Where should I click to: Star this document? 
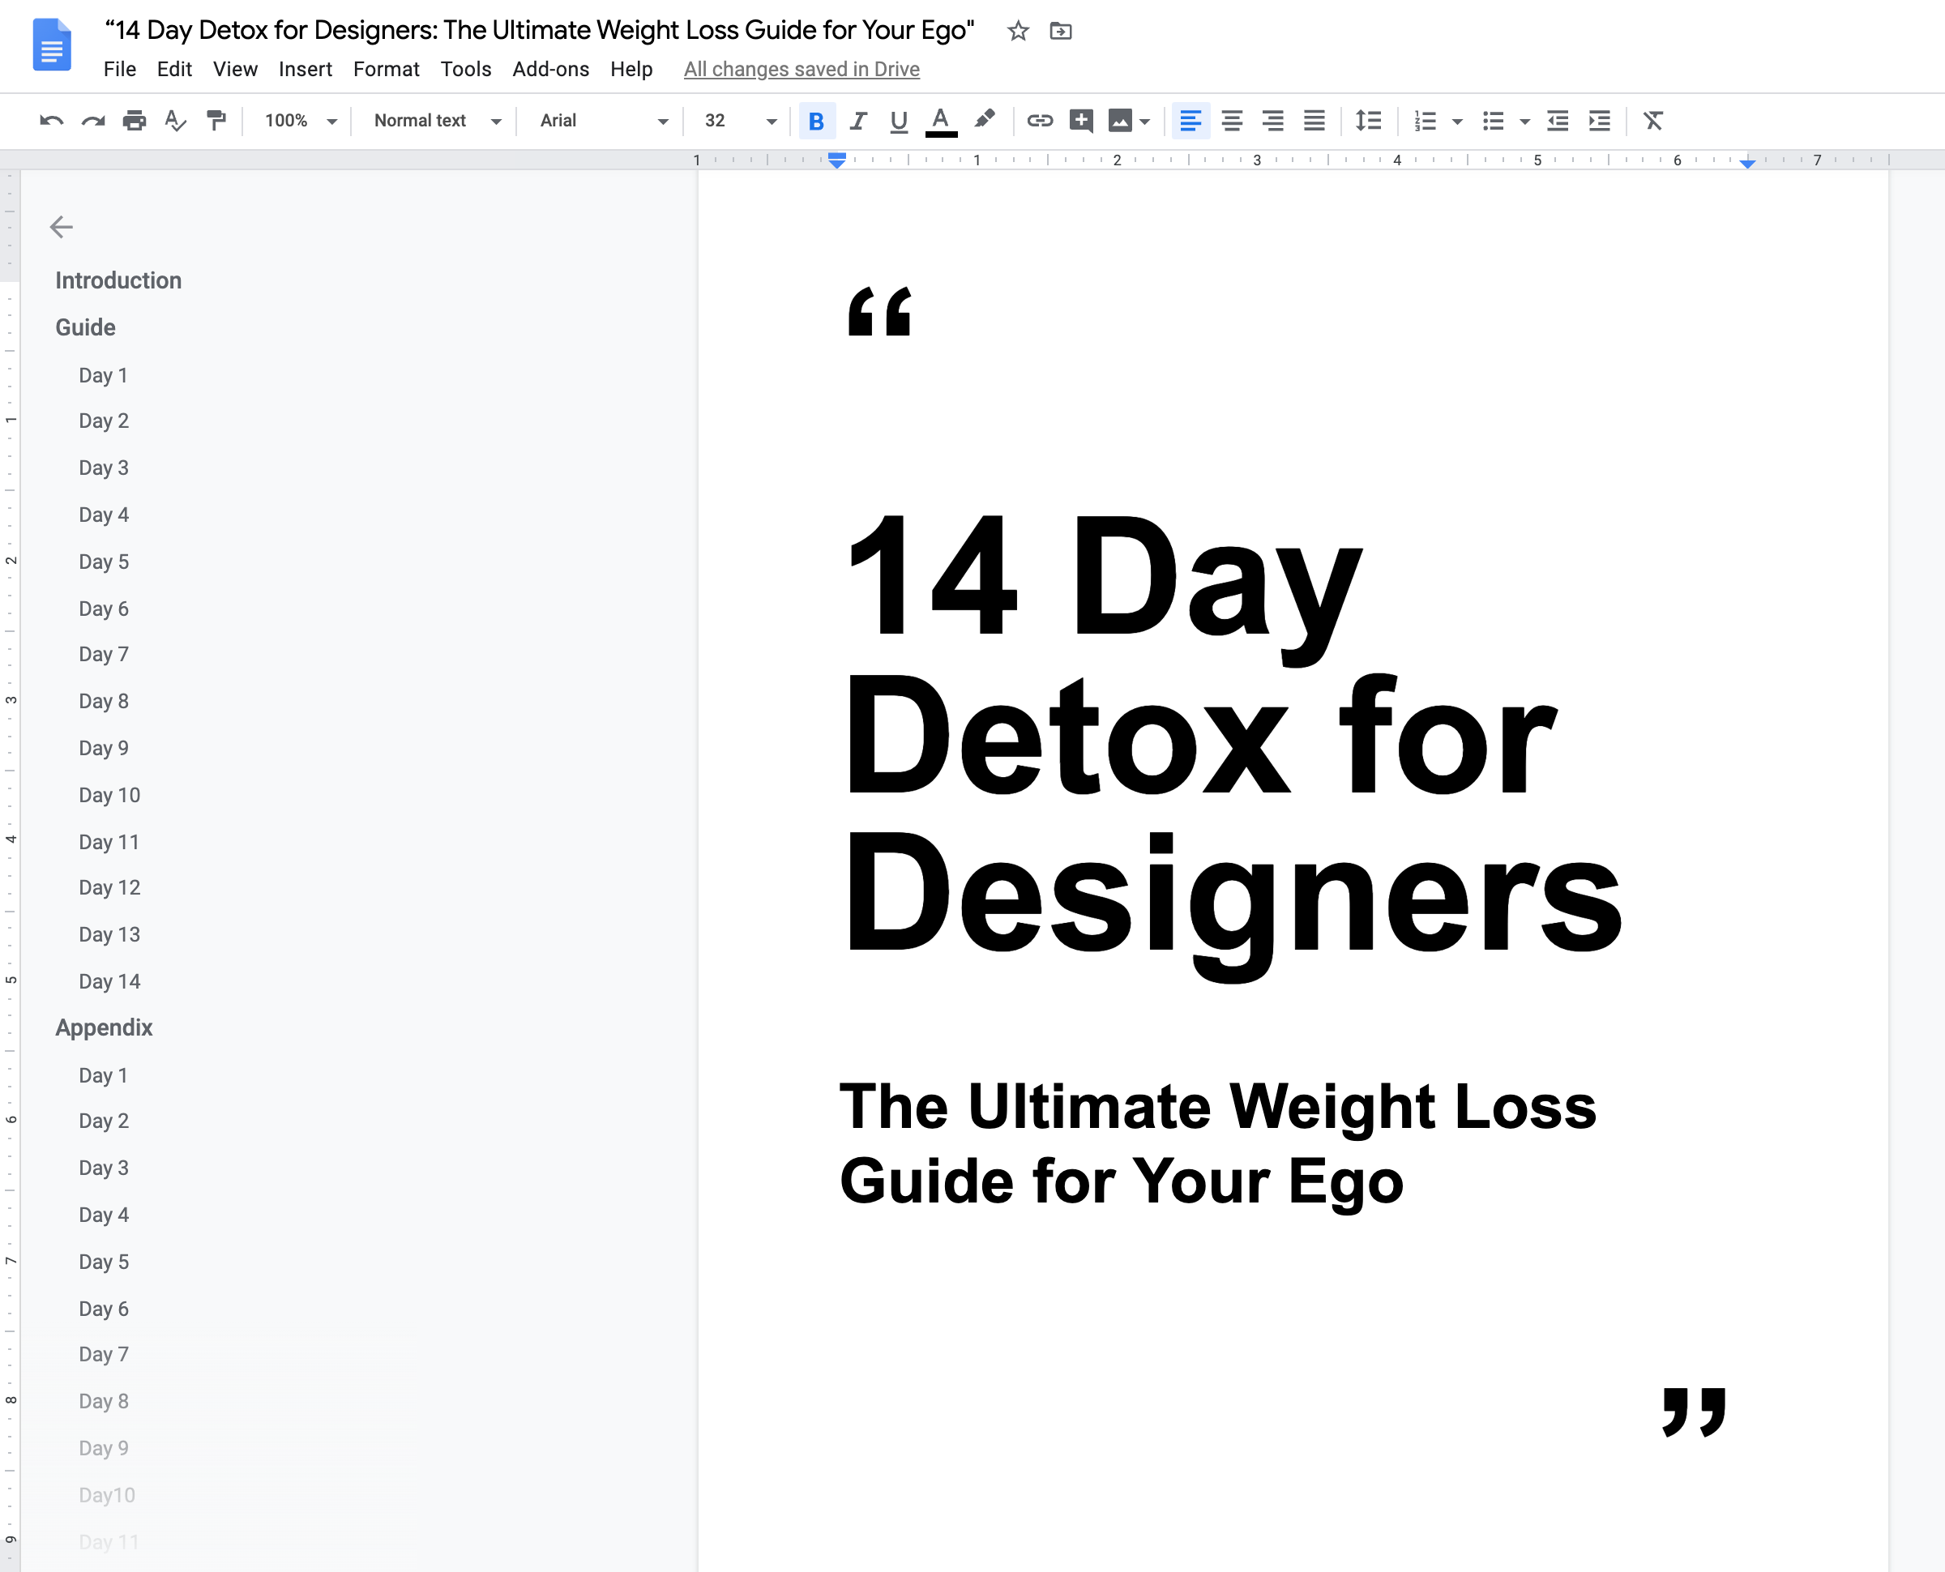click(x=1018, y=32)
